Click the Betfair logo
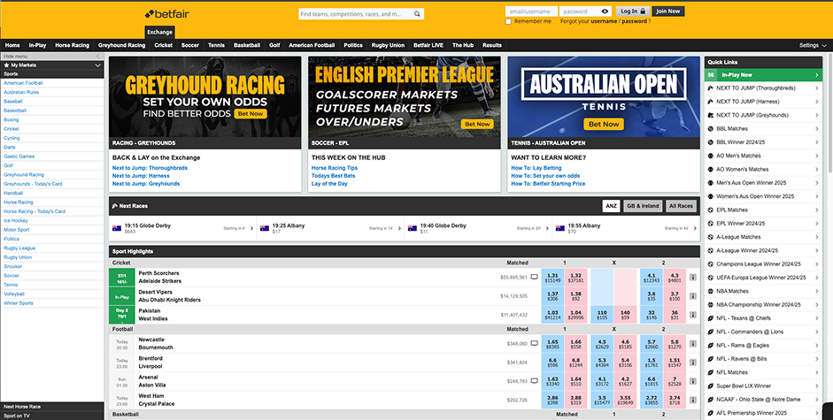 coord(166,14)
